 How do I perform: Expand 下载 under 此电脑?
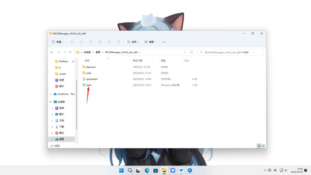coord(52,127)
